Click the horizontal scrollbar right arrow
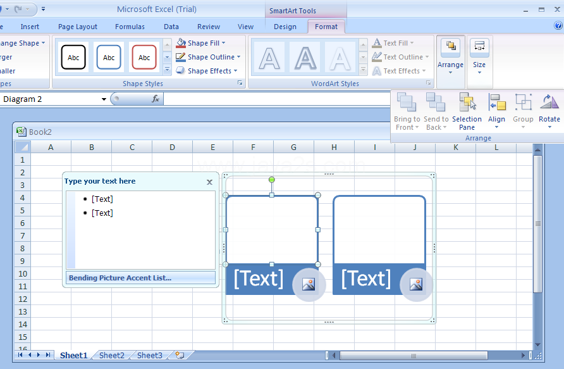Screen dimensions: 564x369 (x=523, y=356)
